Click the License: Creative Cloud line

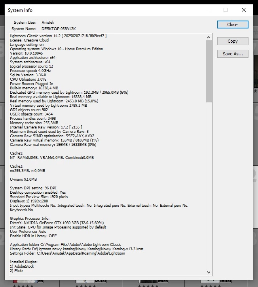click(29, 40)
